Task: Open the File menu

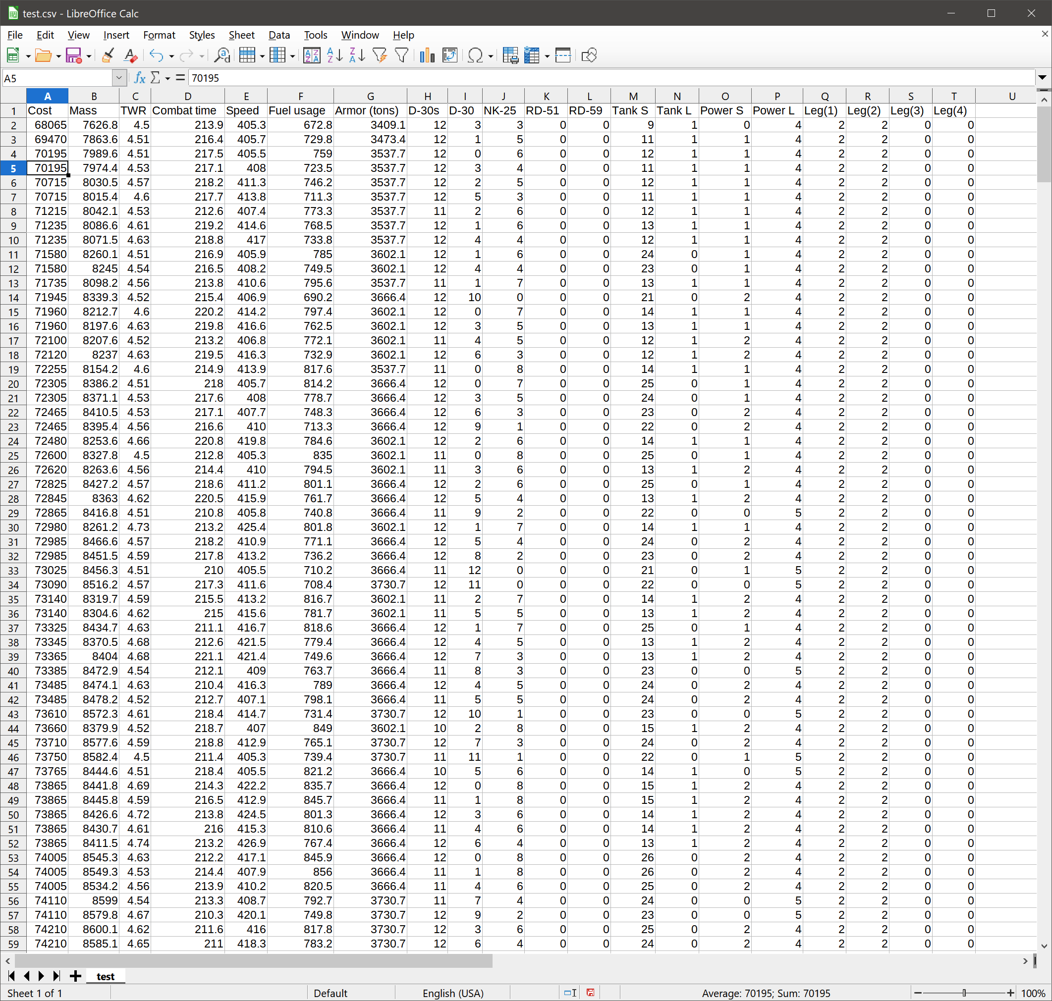Action: (x=15, y=35)
